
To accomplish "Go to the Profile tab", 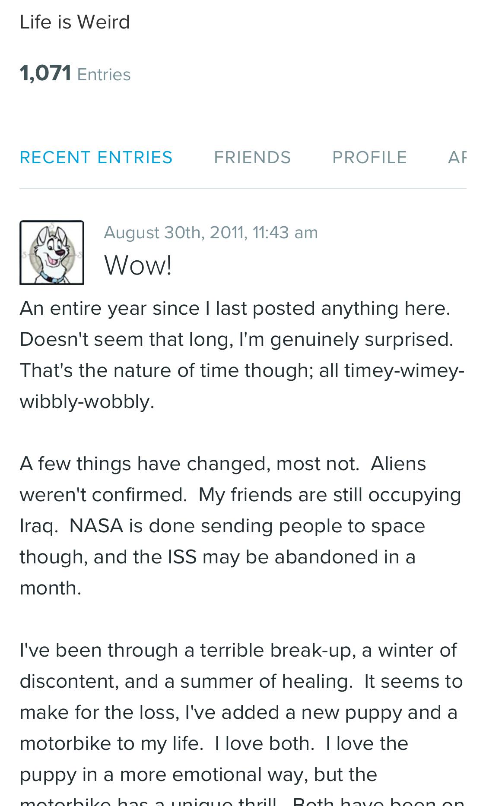I will pyautogui.click(x=369, y=158).
